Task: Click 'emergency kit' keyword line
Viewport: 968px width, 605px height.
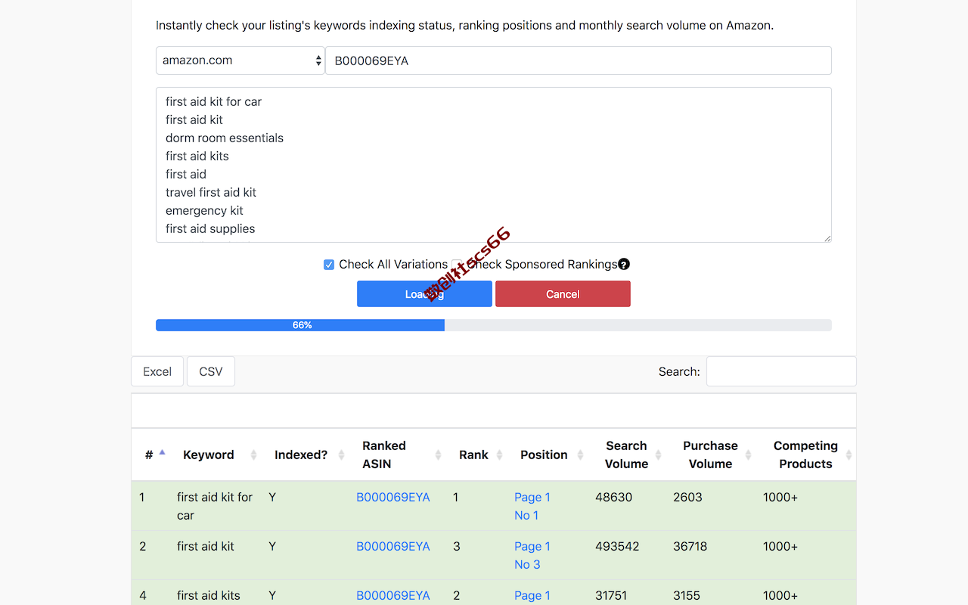Action: point(204,210)
